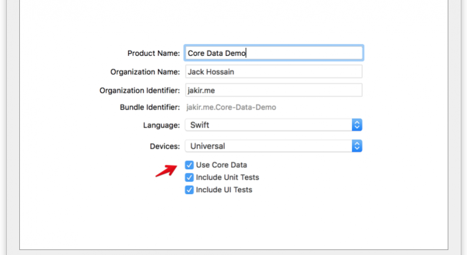Click the Product Name text field
The image size is (467, 255).
[x=273, y=53]
